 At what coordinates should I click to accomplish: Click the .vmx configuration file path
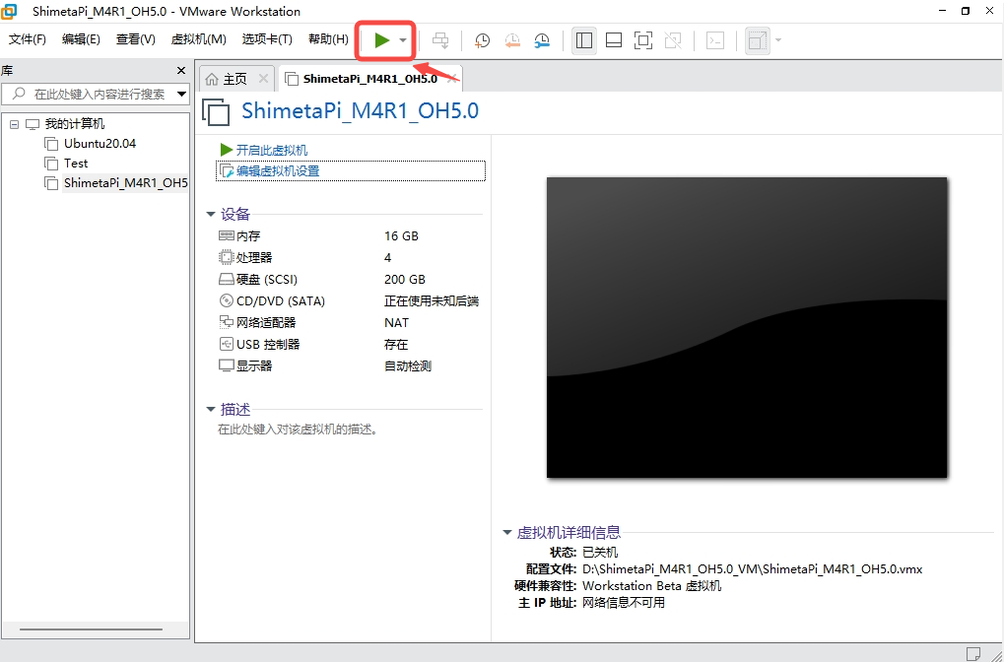753,568
